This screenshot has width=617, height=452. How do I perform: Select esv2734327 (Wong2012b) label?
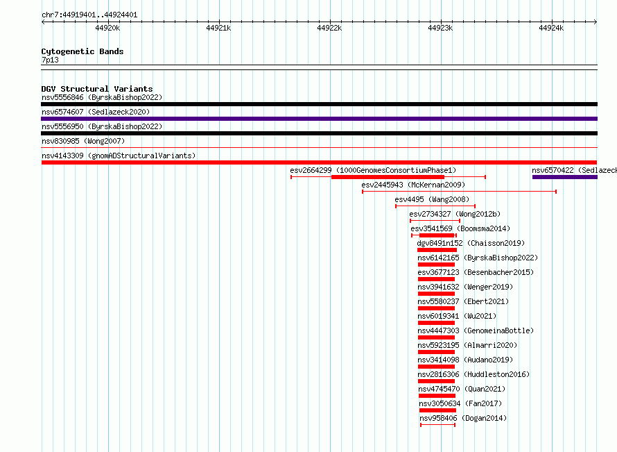455,214
